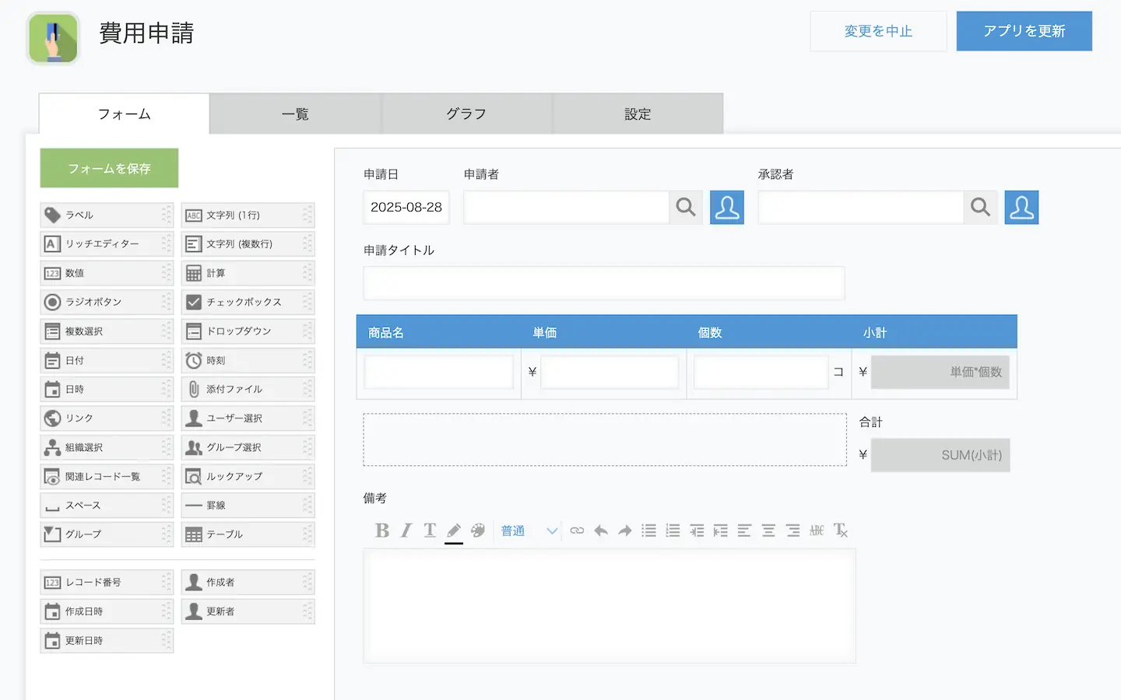Image resolution: width=1121 pixels, height=700 pixels.
Task: Select the ラジオボタン field in palette
Action: (107, 302)
